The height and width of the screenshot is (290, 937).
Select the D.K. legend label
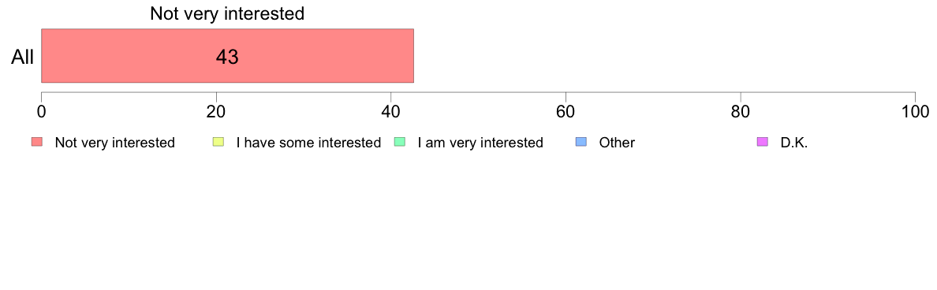click(x=794, y=143)
